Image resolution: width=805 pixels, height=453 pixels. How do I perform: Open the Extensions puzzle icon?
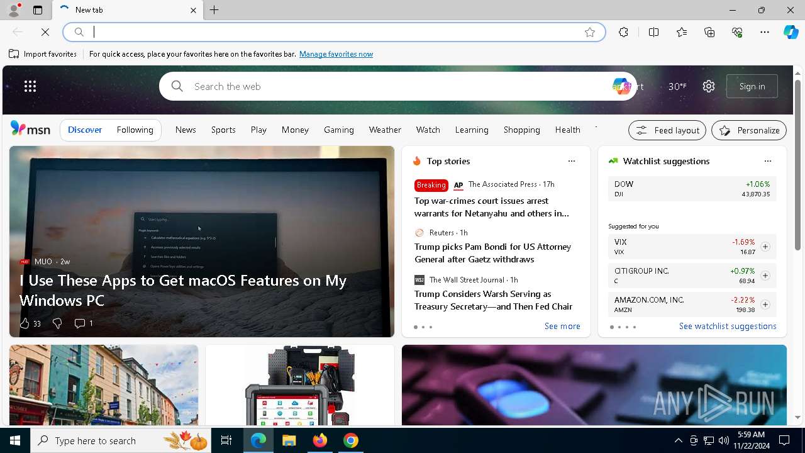pyautogui.click(x=623, y=32)
